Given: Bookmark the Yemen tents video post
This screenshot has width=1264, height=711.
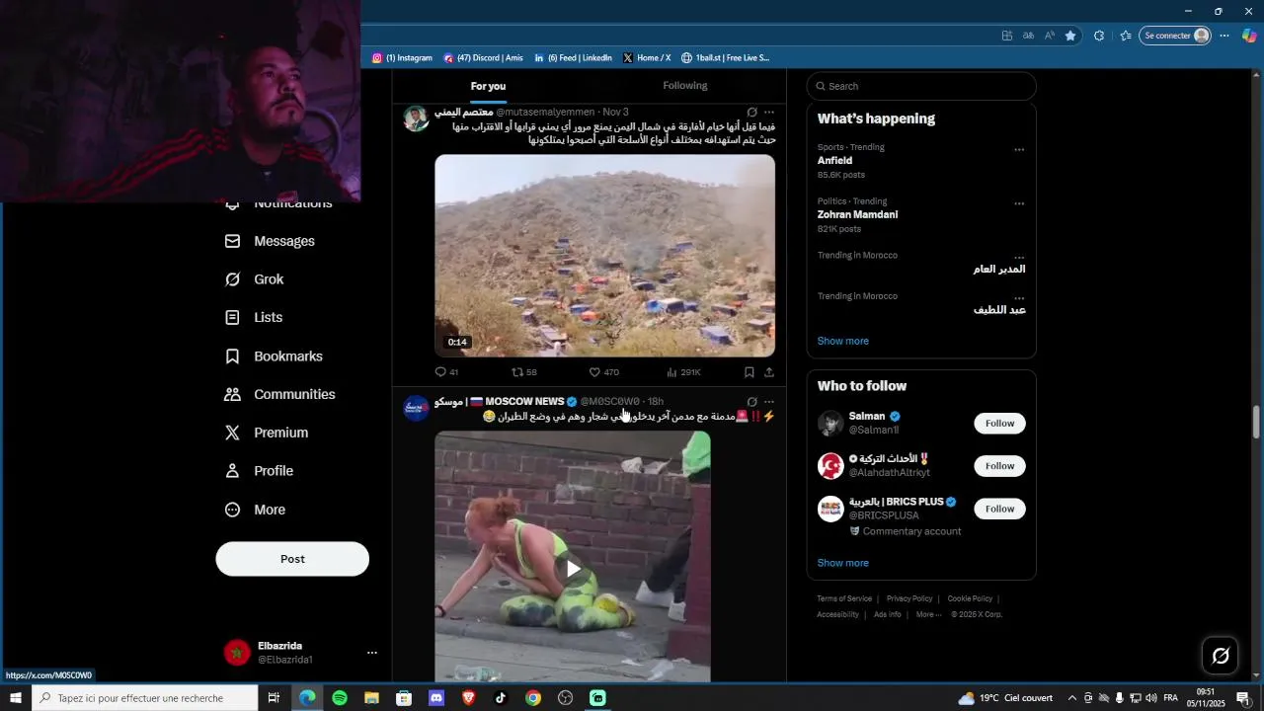Looking at the screenshot, I should coord(750,372).
